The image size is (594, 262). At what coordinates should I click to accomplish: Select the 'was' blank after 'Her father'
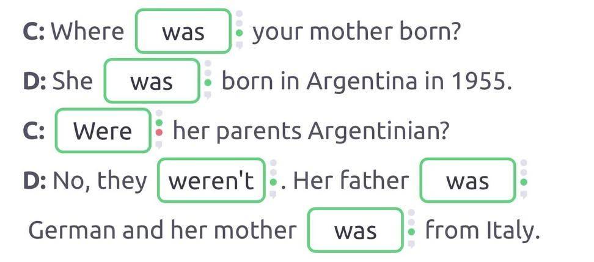(468, 181)
